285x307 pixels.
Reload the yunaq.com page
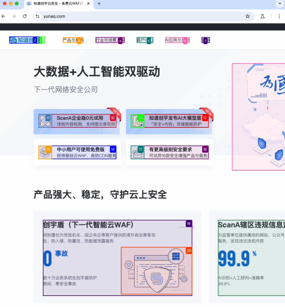click(x=25, y=16)
